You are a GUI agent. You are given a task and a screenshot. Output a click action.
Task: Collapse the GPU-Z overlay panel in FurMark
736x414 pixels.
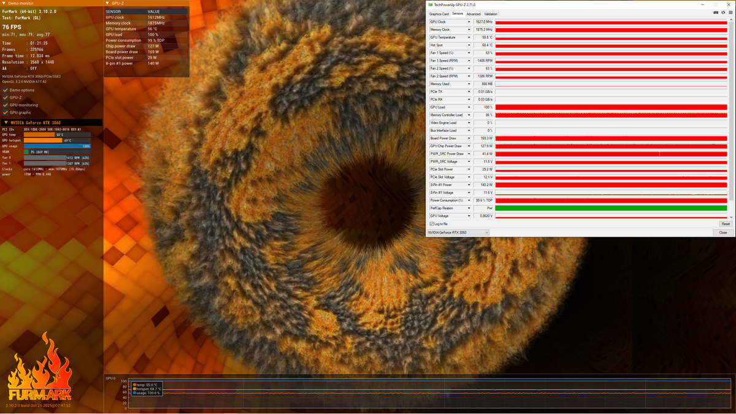tap(107, 4)
